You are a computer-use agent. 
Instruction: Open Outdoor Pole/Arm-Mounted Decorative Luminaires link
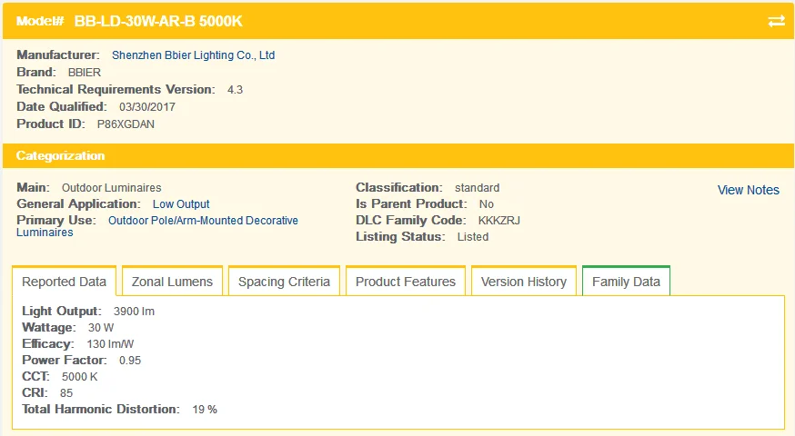point(203,221)
